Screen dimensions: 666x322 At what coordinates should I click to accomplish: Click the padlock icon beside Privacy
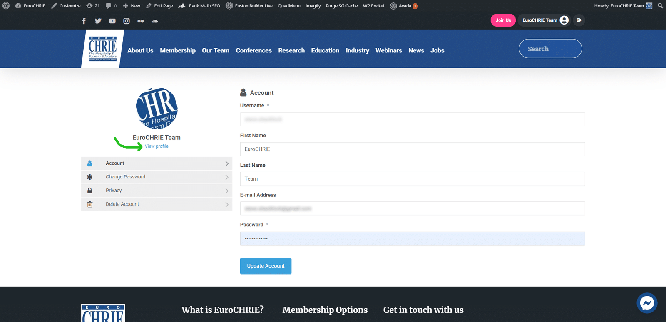coord(90,191)
